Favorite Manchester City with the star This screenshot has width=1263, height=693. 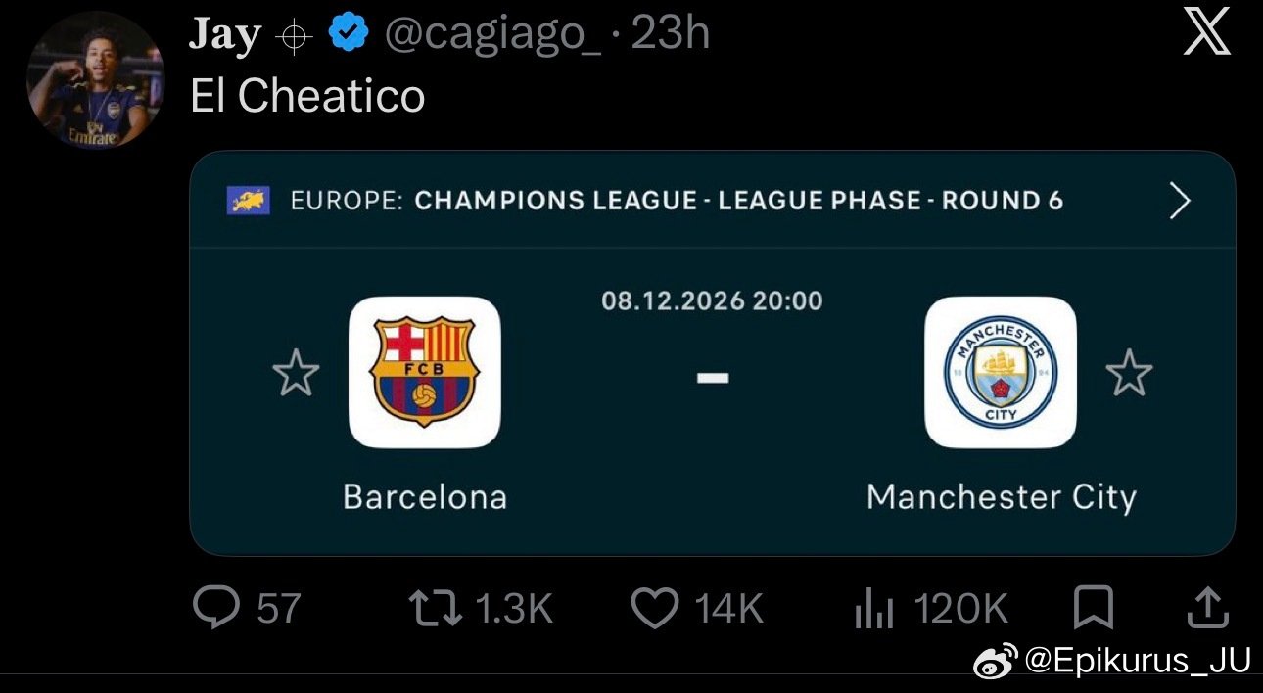[x=1129, y=373]
